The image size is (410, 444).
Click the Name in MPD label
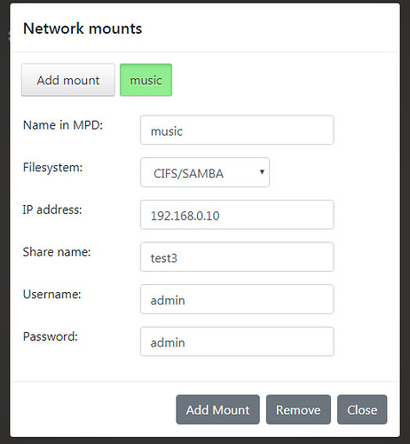tap(63, 125)
